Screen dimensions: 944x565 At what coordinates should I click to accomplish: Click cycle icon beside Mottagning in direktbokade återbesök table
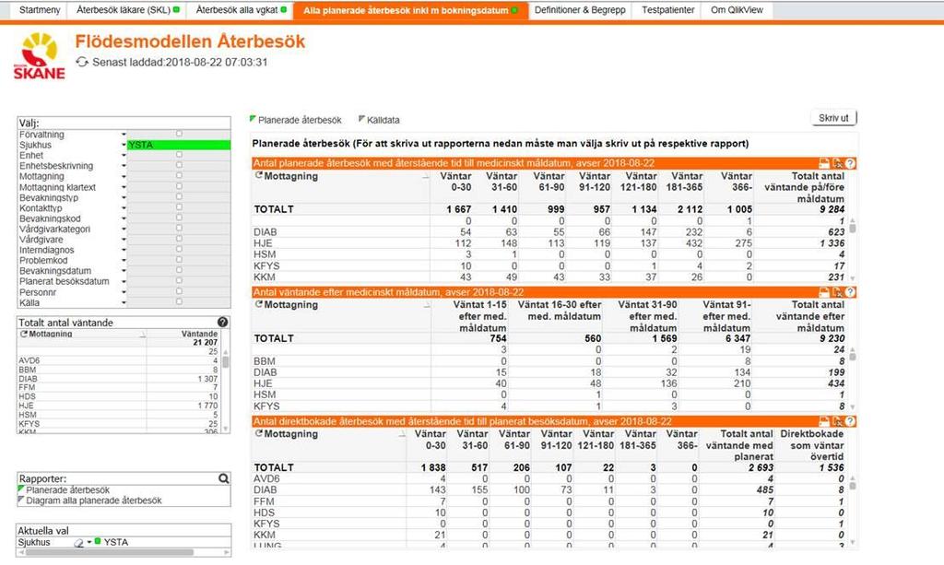pyautogui.click(x=259, y=434)
